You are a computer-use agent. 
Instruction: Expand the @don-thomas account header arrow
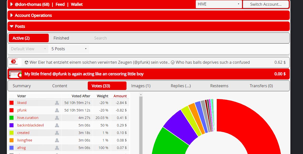(x=11, y=4)
